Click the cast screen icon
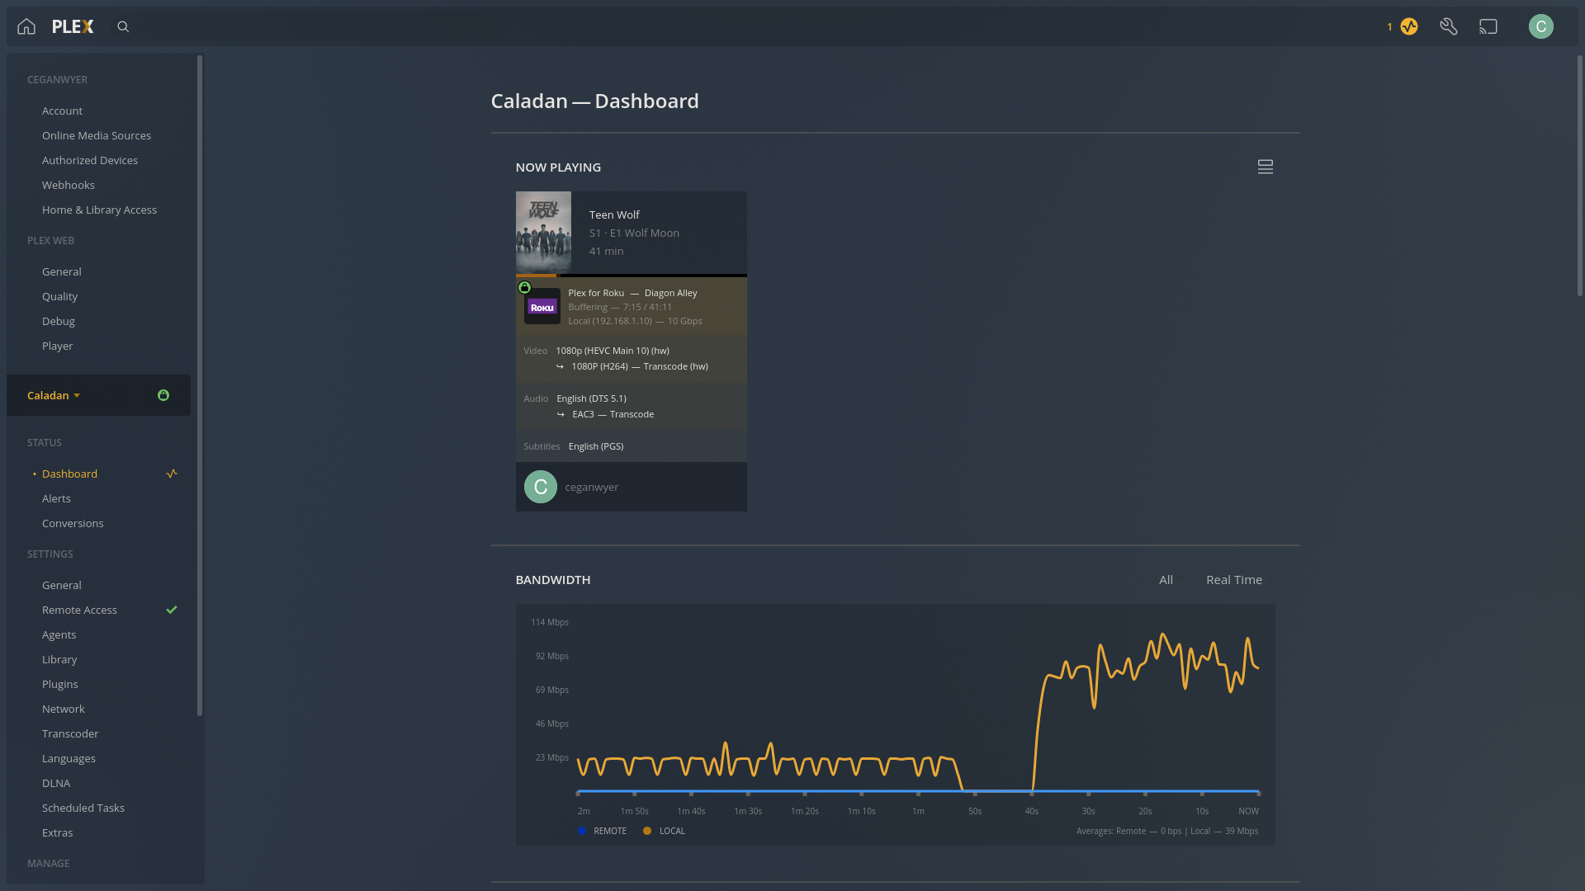Viewport: 1585px width, 891px height. (x=1488, y=26)
